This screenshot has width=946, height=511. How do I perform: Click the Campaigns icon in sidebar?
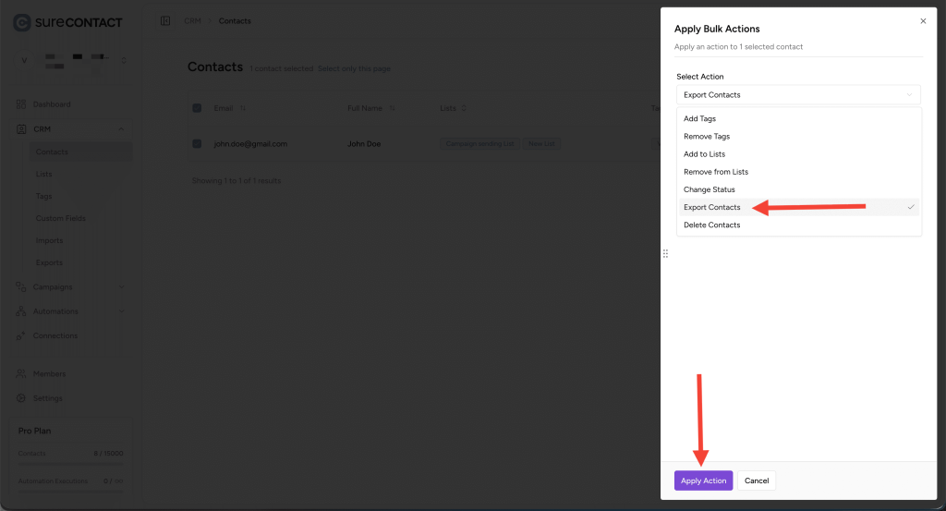(x=21, y=287)
